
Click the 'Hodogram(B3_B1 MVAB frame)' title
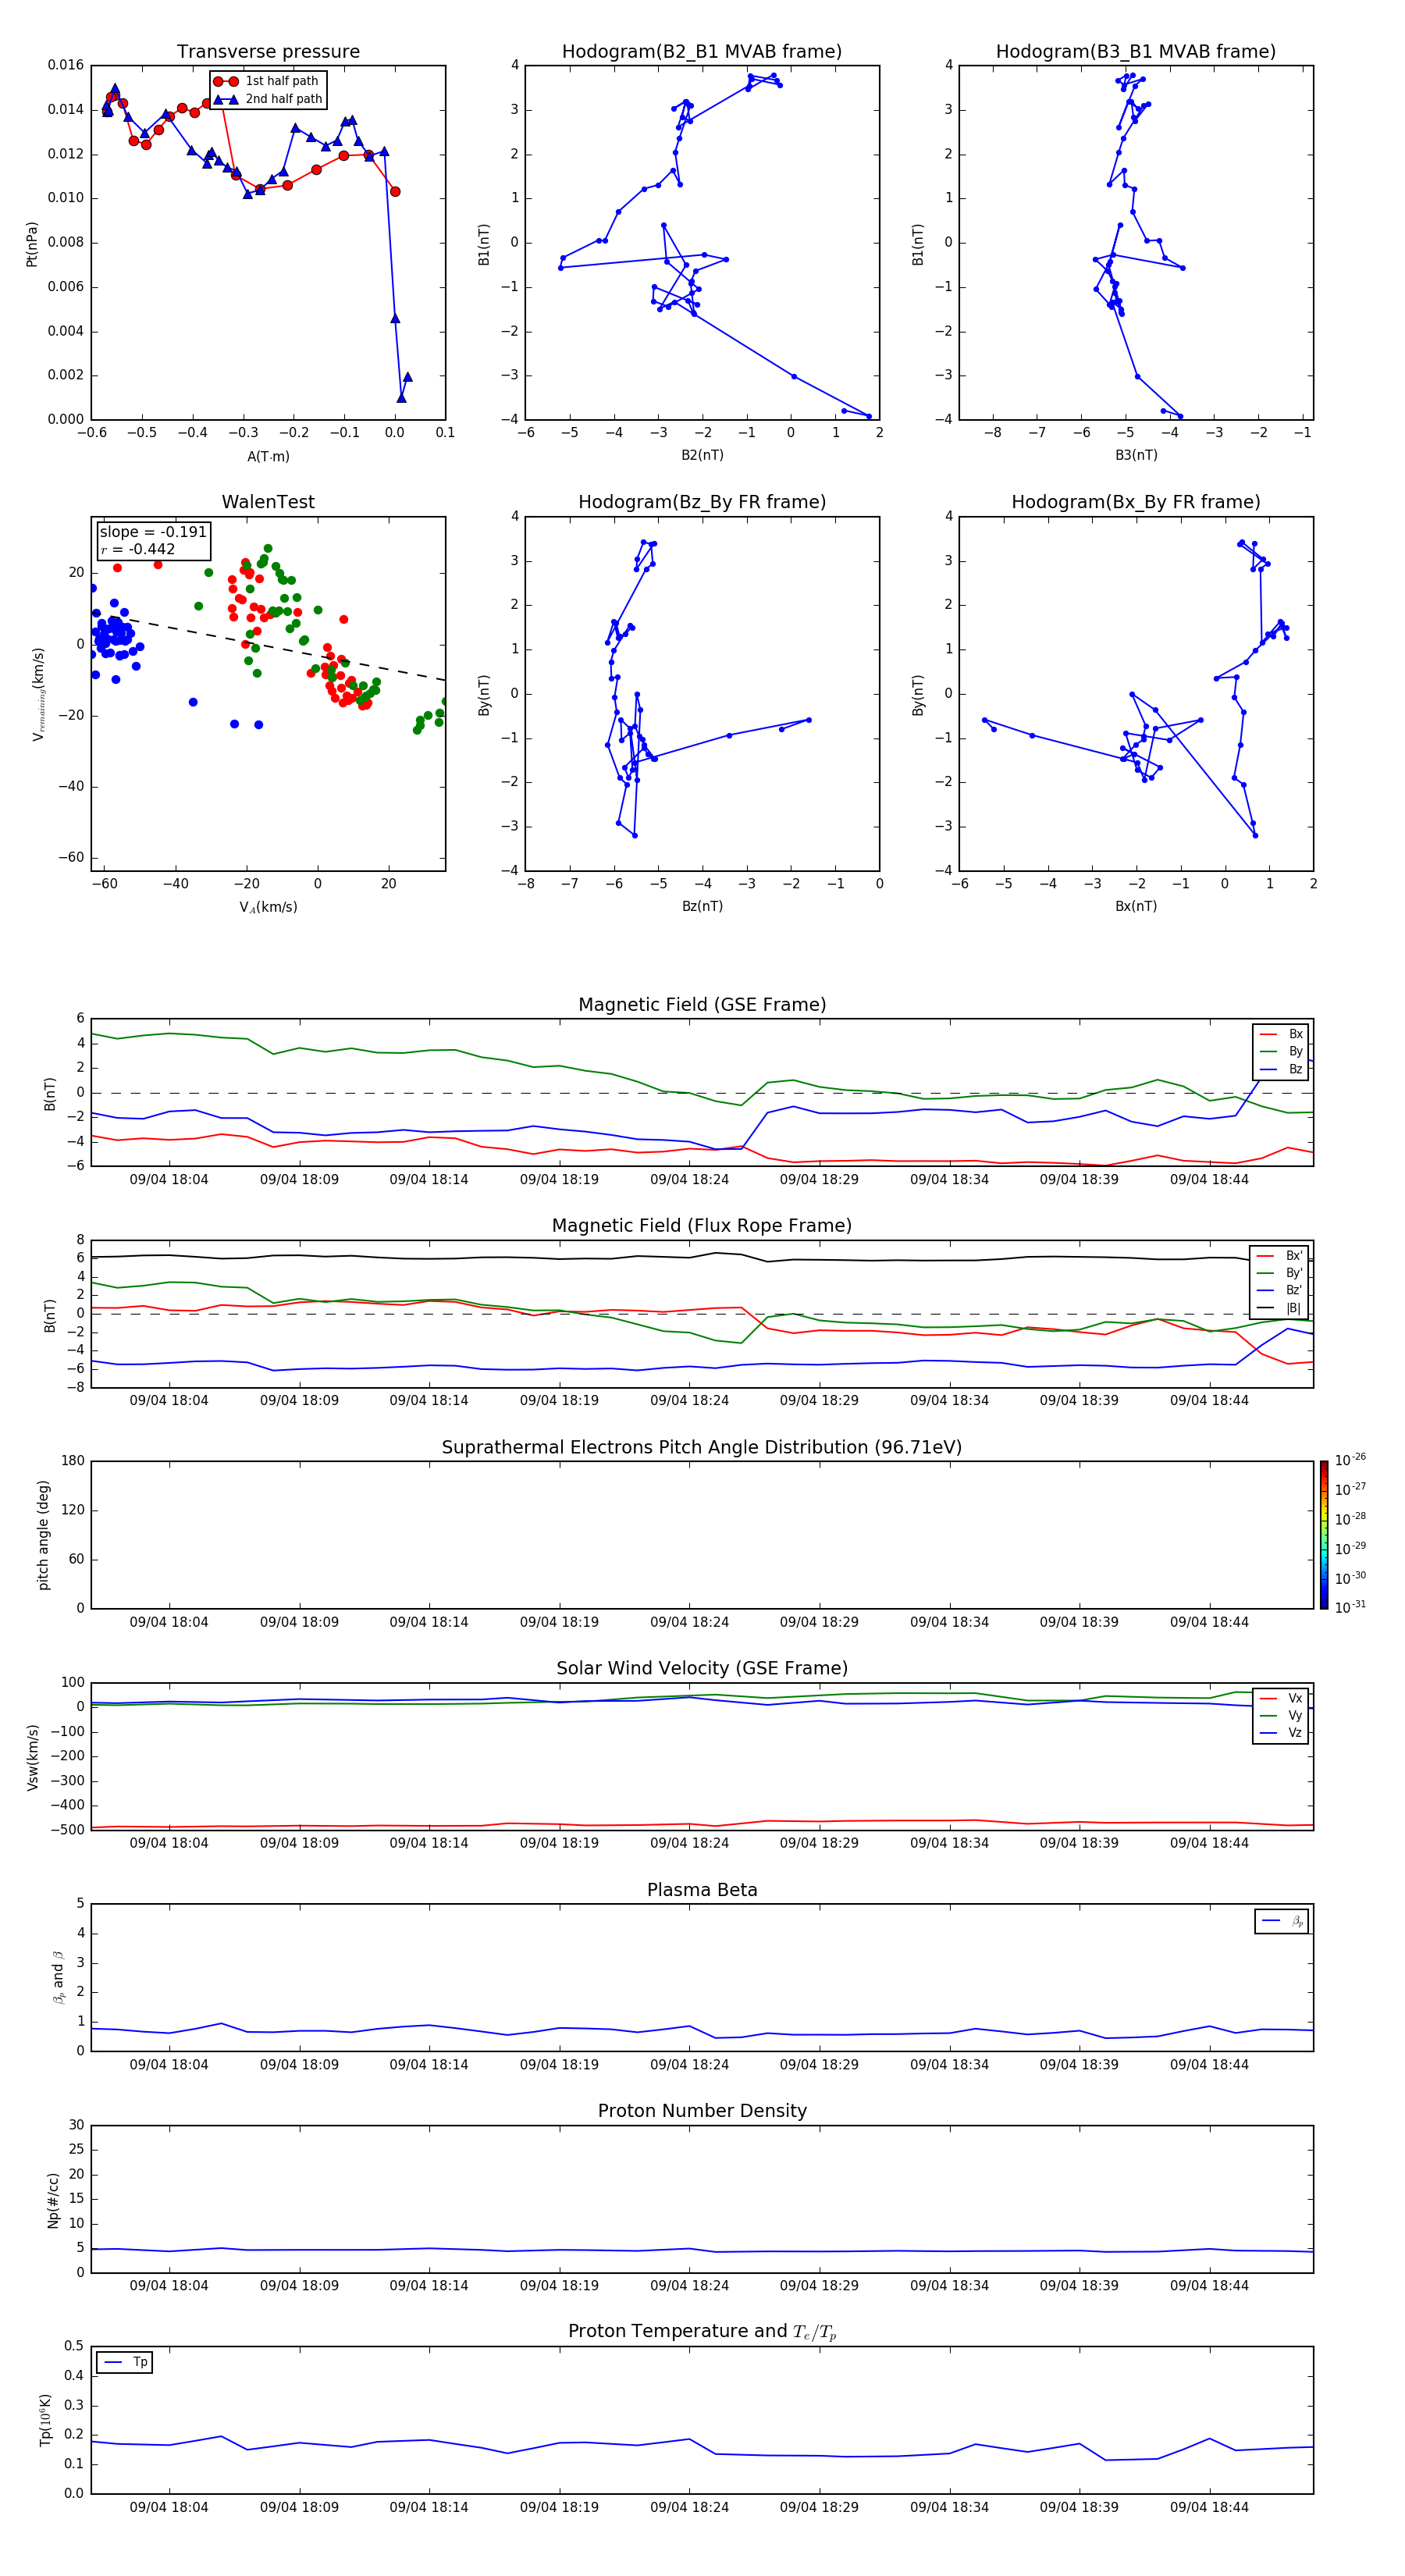tap(1136, 52)
